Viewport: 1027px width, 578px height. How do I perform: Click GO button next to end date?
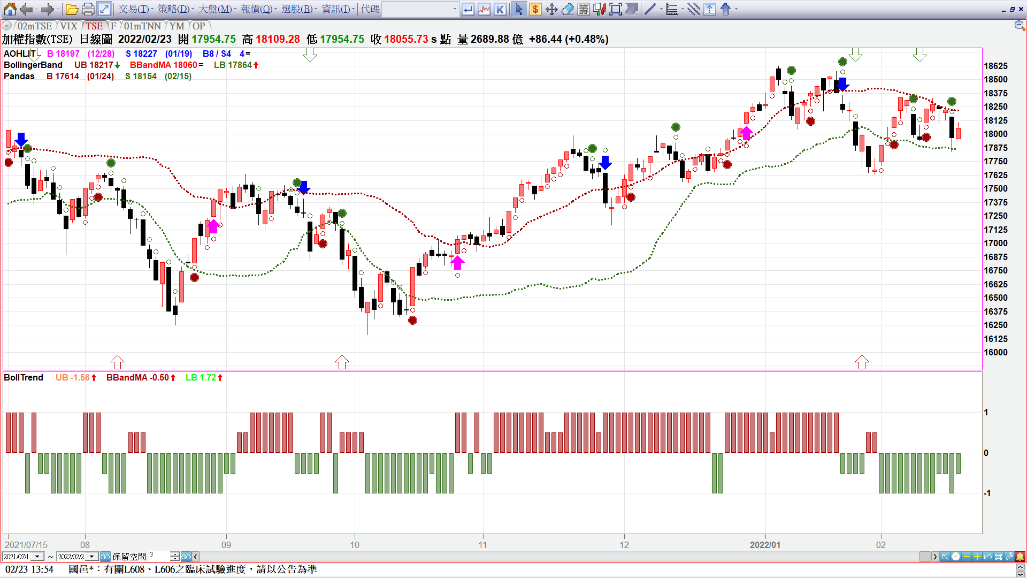105,557
